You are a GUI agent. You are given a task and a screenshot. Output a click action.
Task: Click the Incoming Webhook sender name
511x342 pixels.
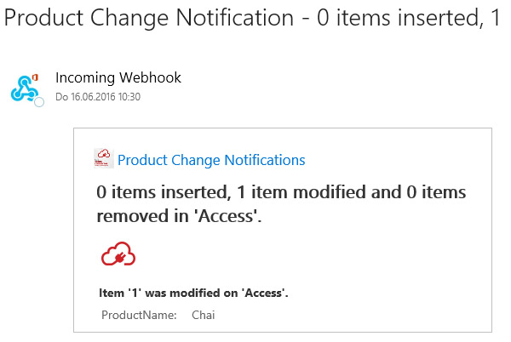tap(118, 78)
